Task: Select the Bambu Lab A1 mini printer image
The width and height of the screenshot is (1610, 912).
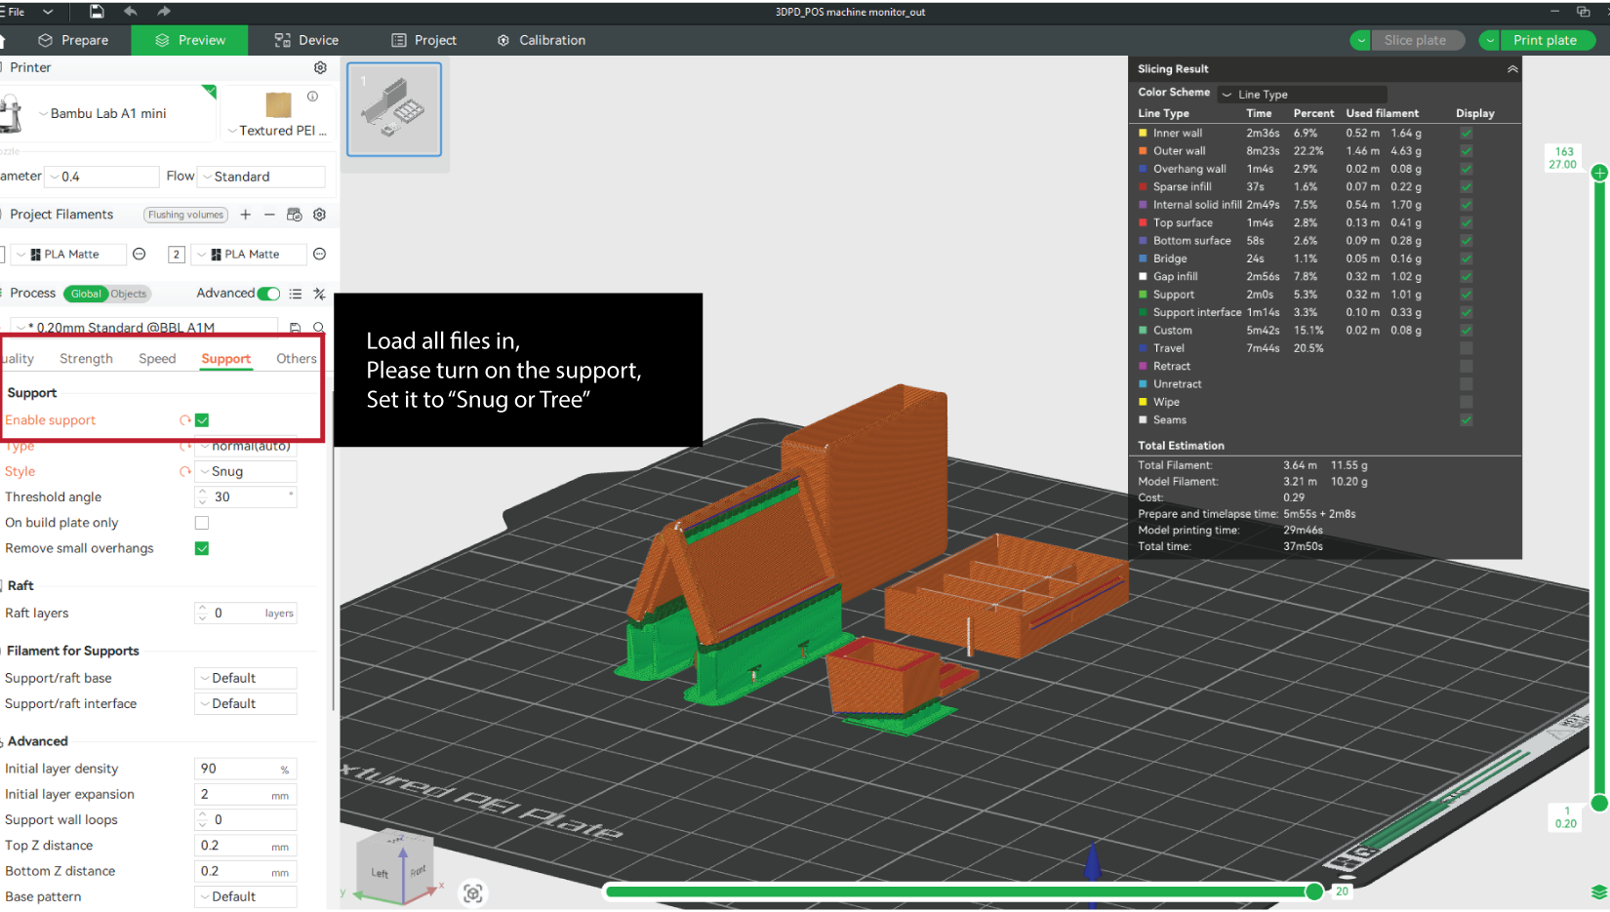Action: 11,114
